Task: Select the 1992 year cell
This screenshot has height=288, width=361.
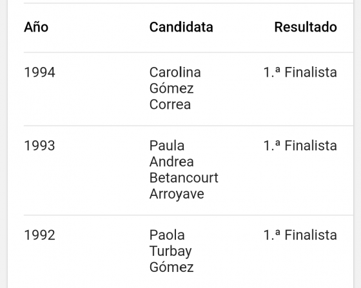Action: pyautogui.click(x=39, y=235)
